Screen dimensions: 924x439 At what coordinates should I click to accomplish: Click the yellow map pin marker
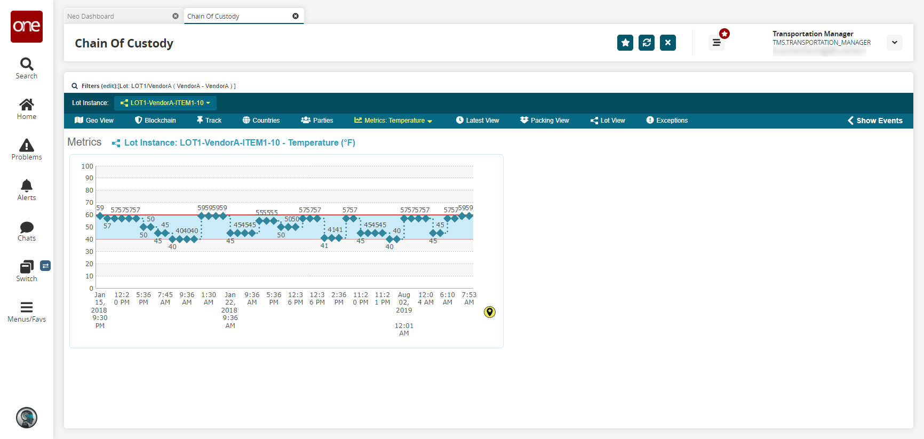490,312
